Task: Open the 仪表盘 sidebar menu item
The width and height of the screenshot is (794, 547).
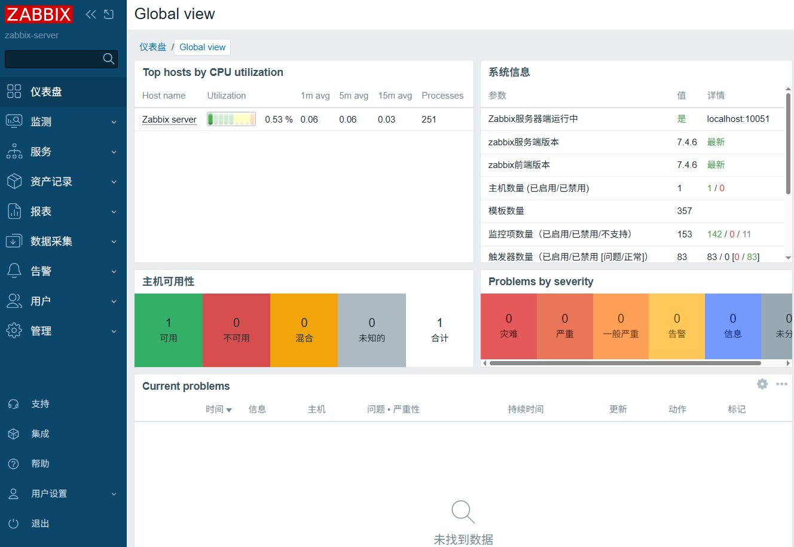Action: (x=63, y=91)
